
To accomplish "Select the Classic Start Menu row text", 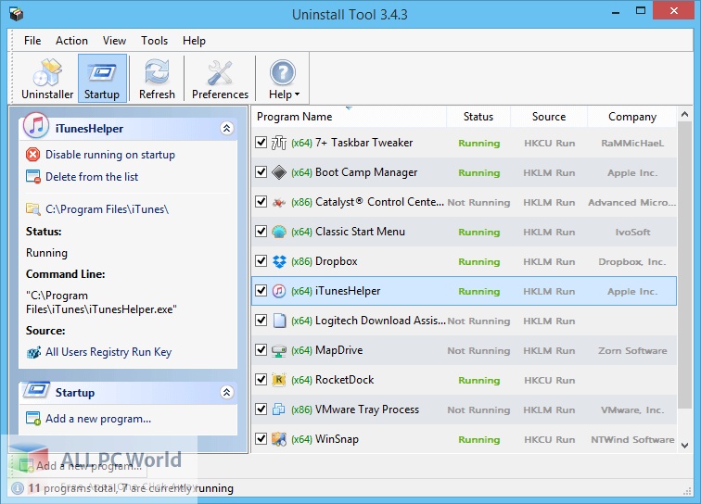I will click(x=360, y=232).
